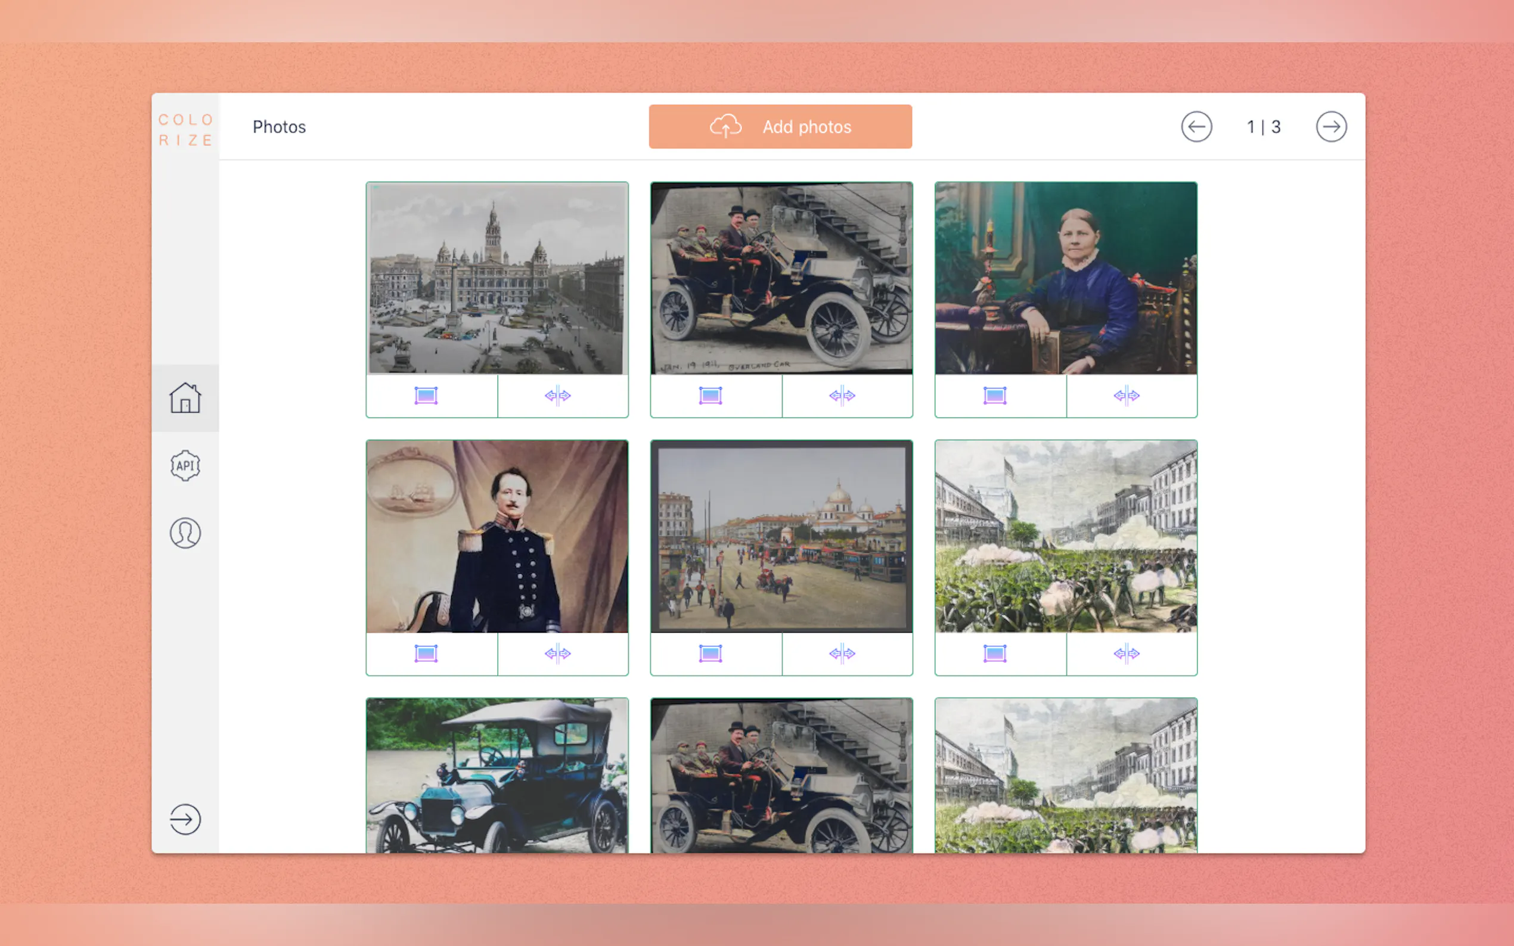Open the user profile icon
This screenshot has height=946, width=1514.
click(x=185, y=533)
